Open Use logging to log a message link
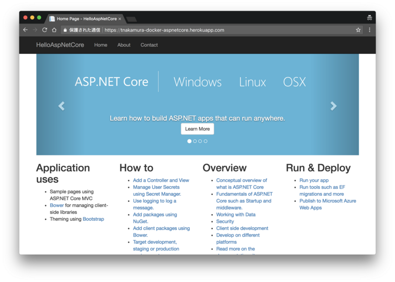The image size is (395, 282). click(x=155, y=204)
